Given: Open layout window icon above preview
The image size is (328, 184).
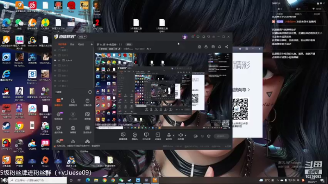Looking at the screenshot, I should click(x=213, y=47).
